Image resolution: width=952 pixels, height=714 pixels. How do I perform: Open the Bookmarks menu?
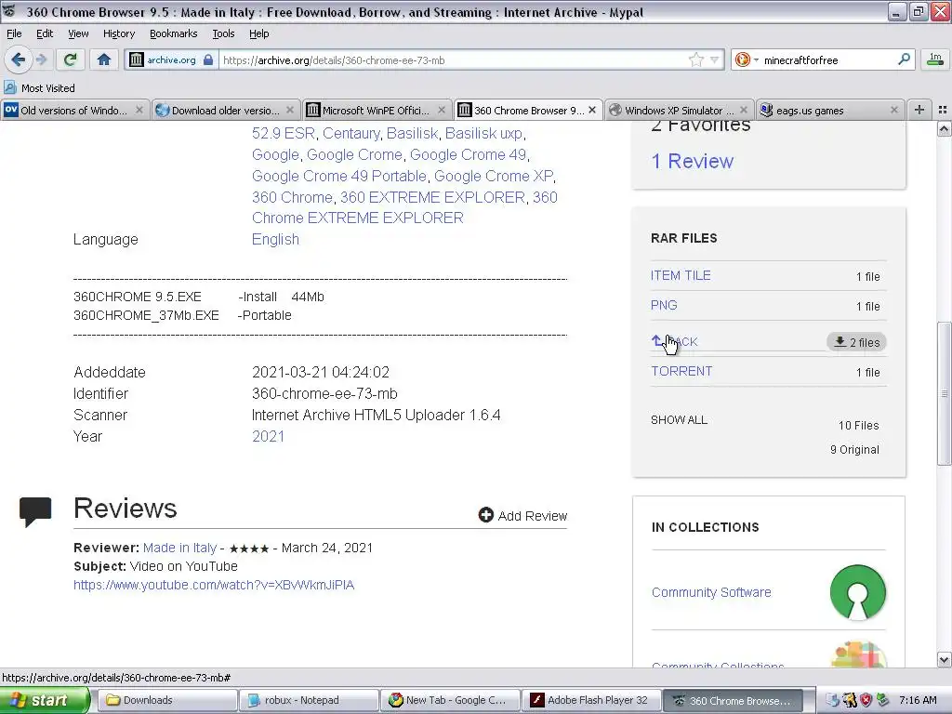(174, 33)
